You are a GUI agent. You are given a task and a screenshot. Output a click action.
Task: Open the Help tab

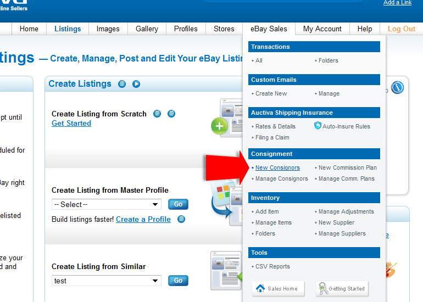pyautogui.click(x=364, y=29)
